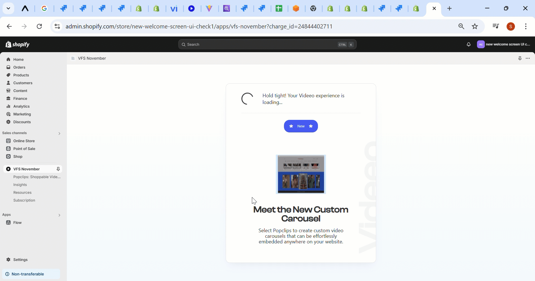Click the custom carousel preview thumbnail
Screen dimensions: 535x281
[301, 174]
